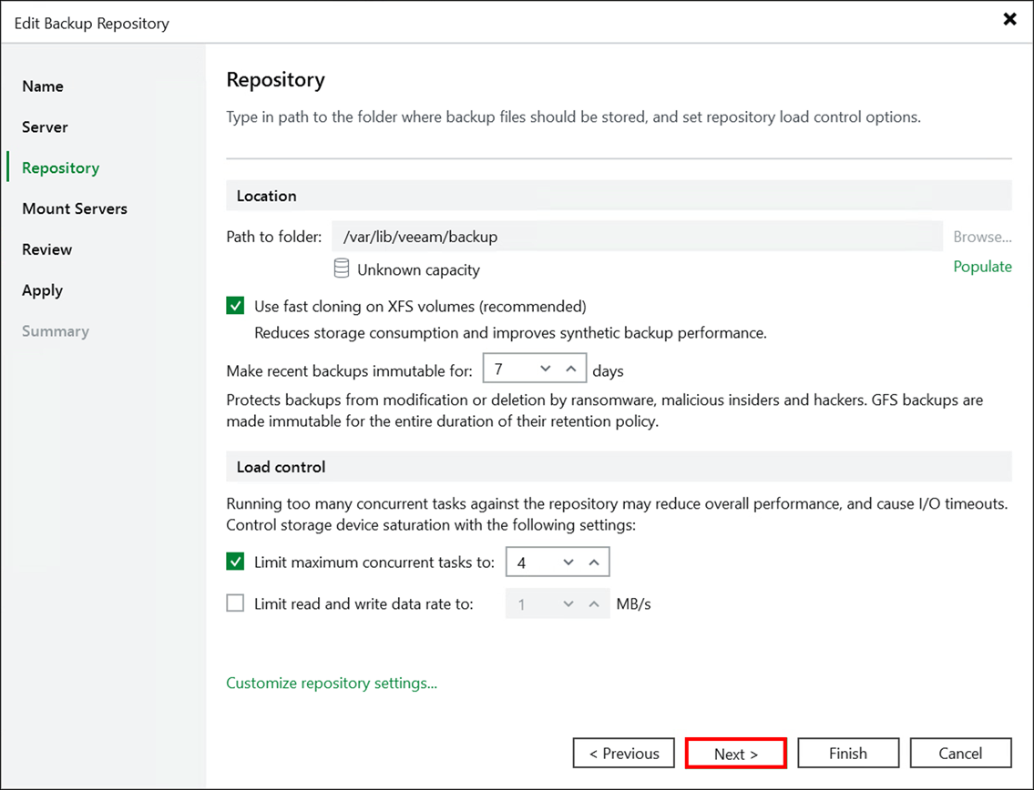Uncheck limit maximum concurrent tasks

(x=234, y=562)
